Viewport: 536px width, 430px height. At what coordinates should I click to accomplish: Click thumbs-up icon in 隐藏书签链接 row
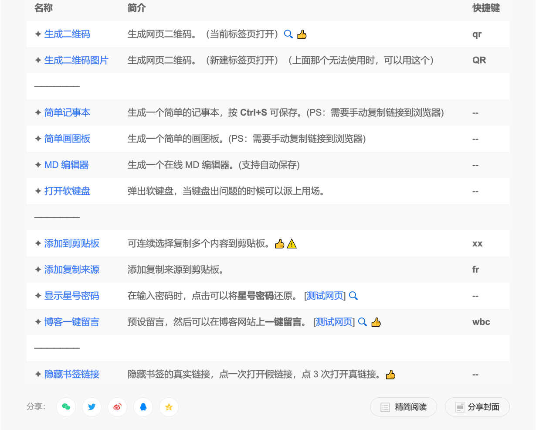390,375
